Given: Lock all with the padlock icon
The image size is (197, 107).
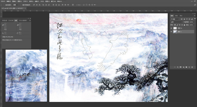Looking at the screenshot, I should [x=185, y=25].
